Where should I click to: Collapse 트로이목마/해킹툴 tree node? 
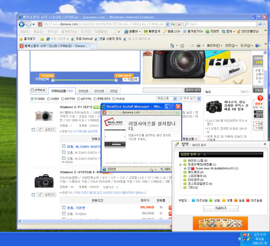click(181, 164)
